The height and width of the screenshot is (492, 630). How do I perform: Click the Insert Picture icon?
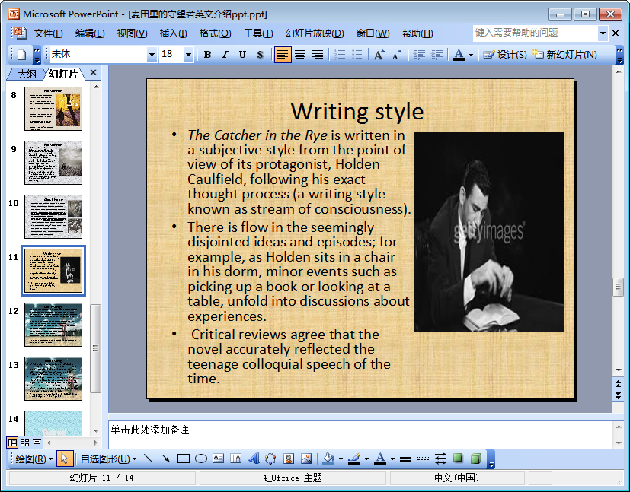tap(306, 459)
